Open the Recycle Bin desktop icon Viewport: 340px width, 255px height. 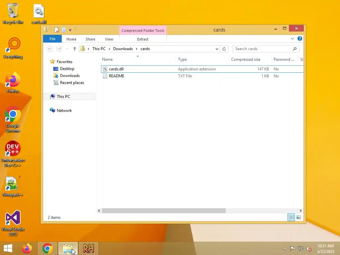[13, 13]
